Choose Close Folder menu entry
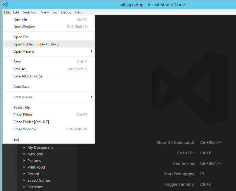This screenshot has height=191, width=236. point(49,122)
